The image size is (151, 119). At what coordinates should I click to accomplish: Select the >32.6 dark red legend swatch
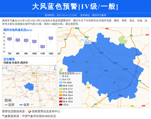pyautogui.click(x=60, y=105)
